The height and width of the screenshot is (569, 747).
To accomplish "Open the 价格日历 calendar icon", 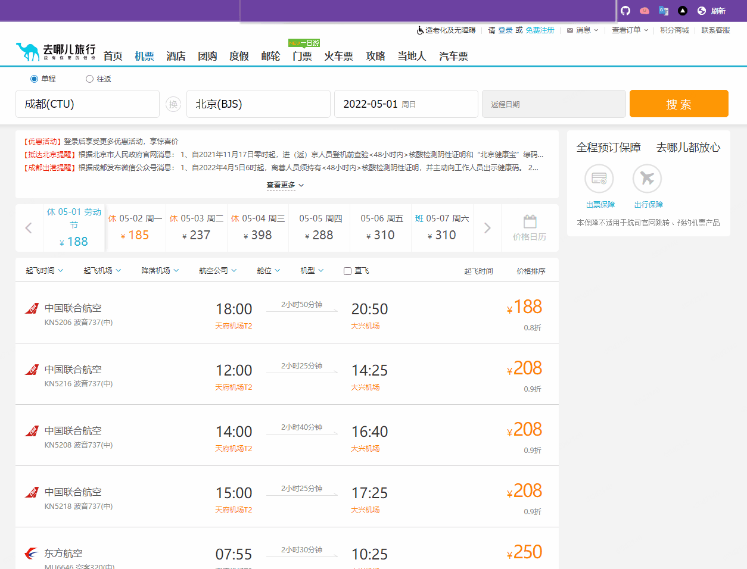I will coord(530,223).
